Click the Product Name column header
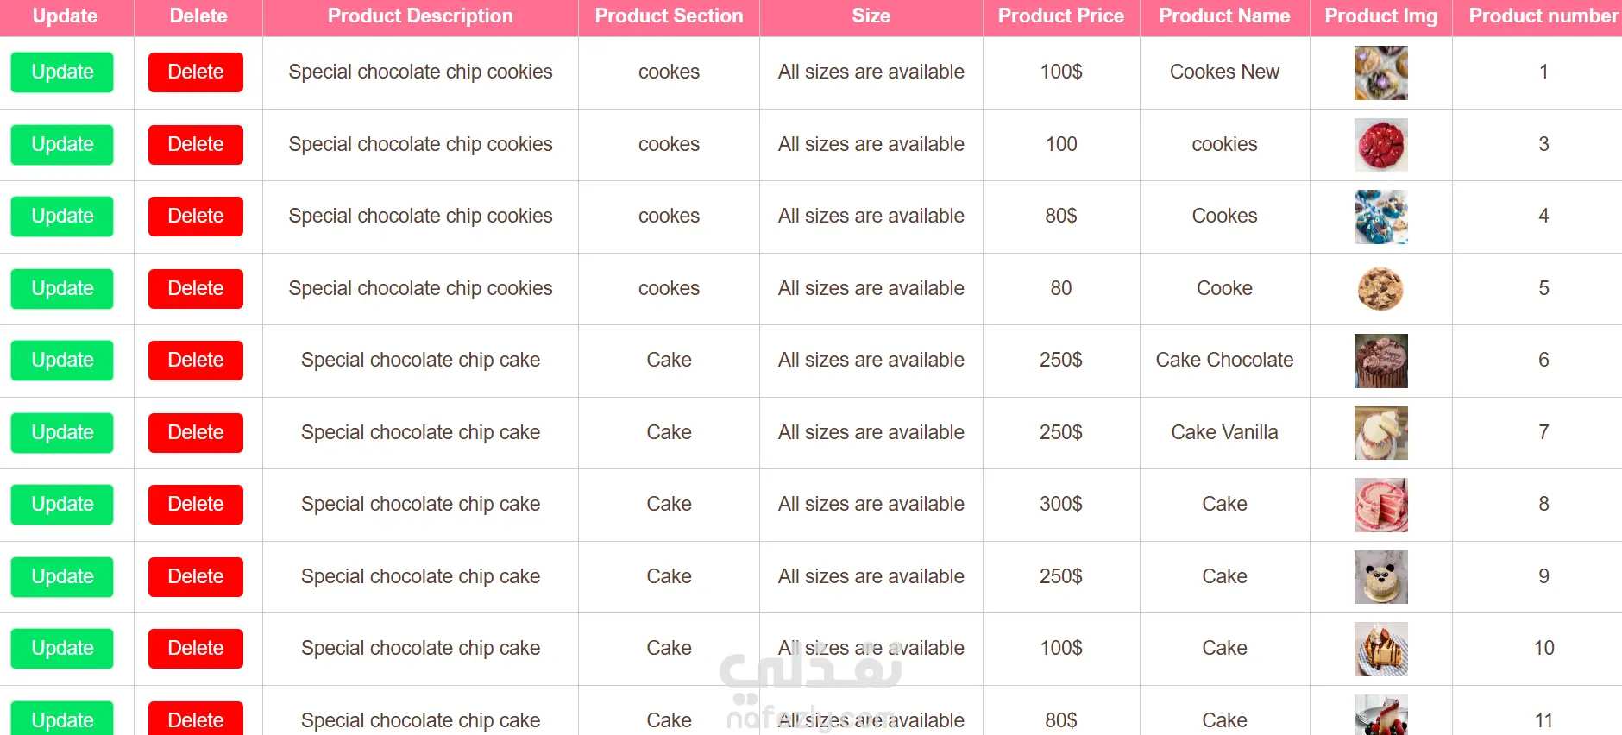Image resolution: width=1622 pixels, height=735 pixels. [1224, 16]
